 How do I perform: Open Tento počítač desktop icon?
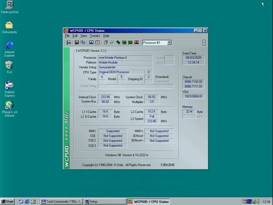(x=10, y=7)
